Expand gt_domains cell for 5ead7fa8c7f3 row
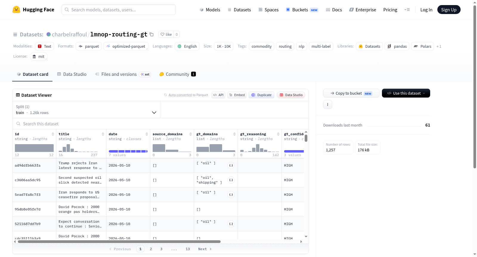 231,195
